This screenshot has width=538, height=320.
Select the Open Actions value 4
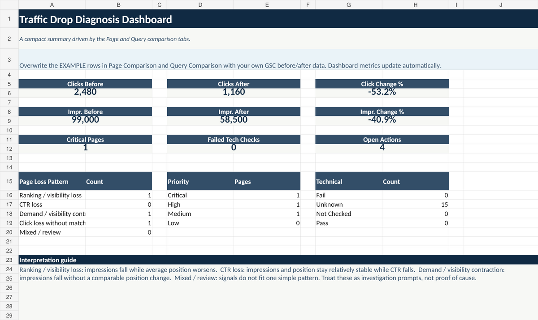pyautogui.click(x=382, y=148)
